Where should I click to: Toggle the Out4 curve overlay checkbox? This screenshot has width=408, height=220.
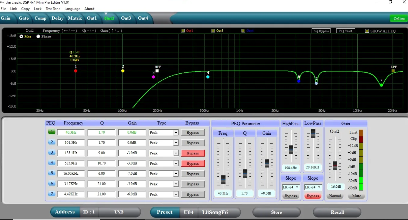[243, 31]
